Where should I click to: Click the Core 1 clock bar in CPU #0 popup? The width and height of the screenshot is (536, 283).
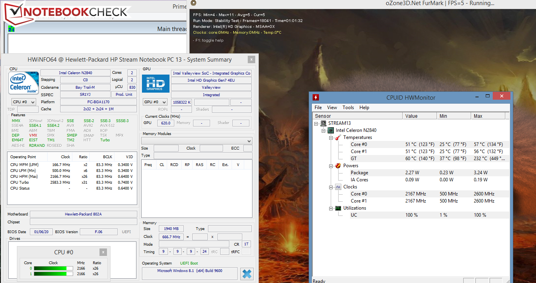coord(53,274)
